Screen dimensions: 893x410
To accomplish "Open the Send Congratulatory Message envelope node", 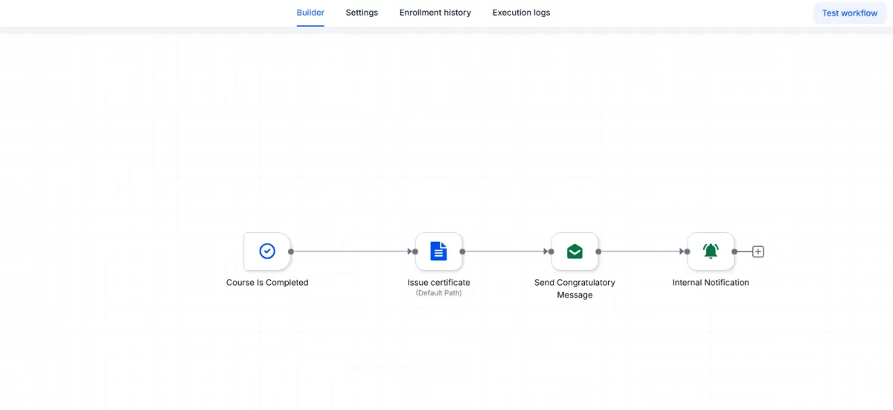I will point(574,252).
